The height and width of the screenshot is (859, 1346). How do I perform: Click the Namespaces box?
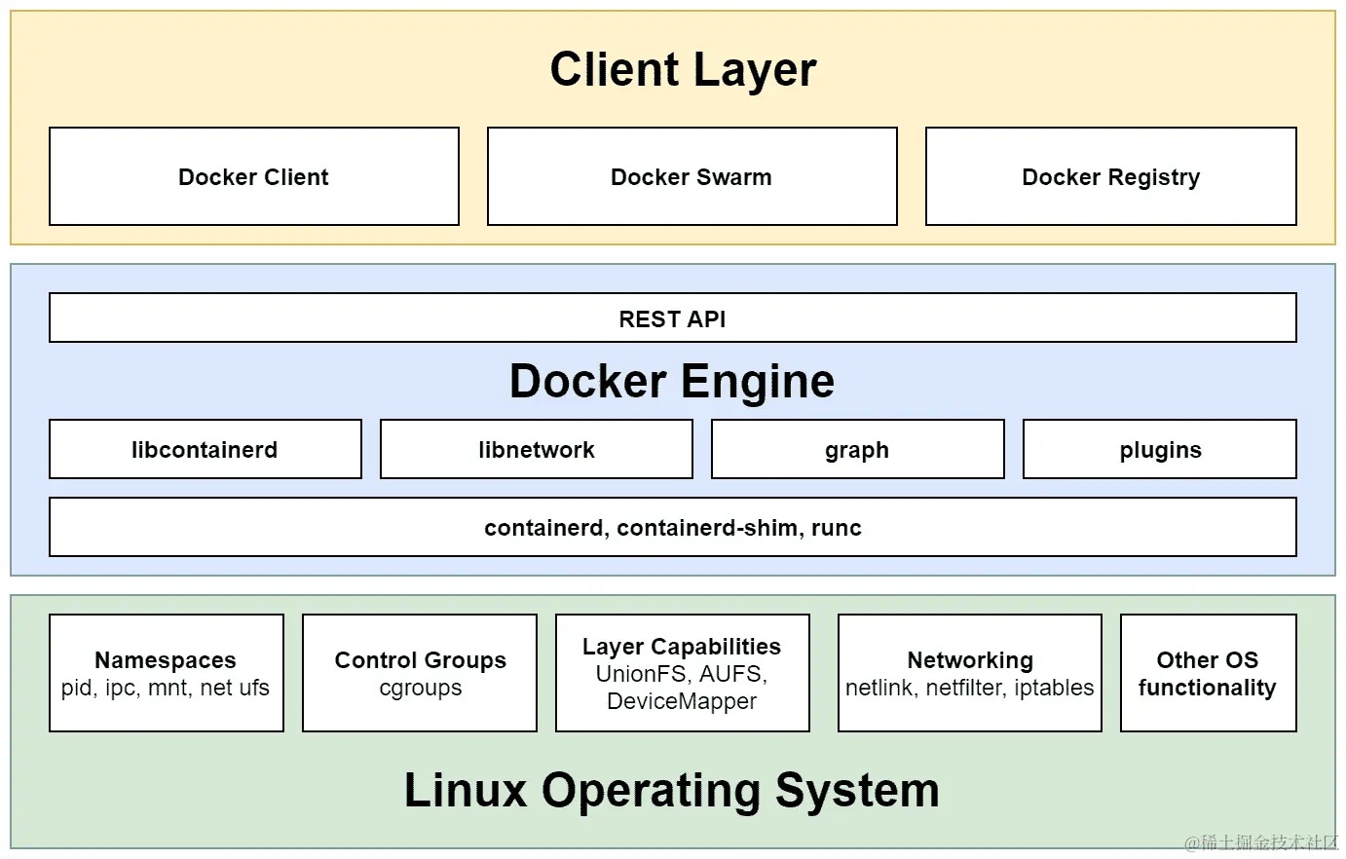[167, 673]
